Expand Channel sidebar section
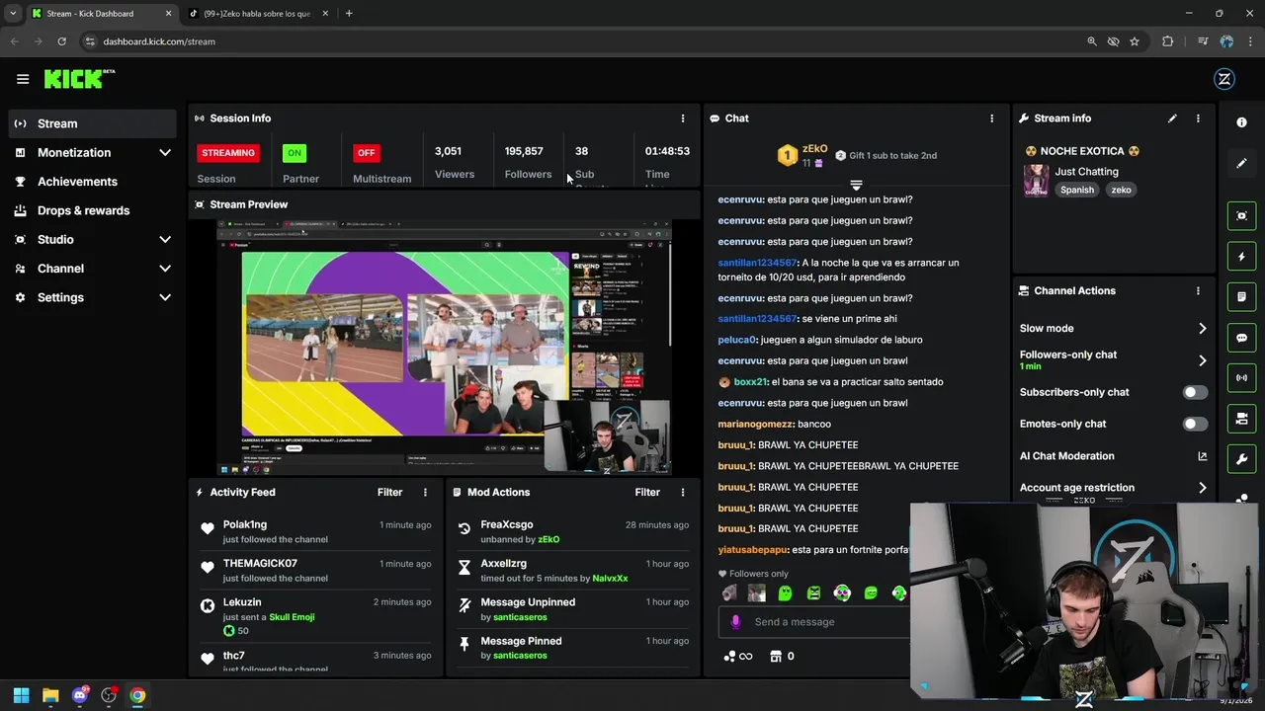This screenshot has width=1265, height=711. 165,269
